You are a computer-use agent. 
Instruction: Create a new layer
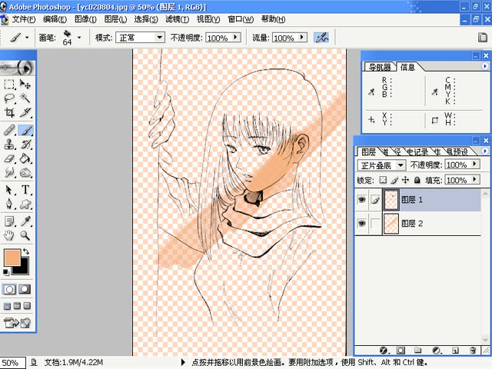pyautogui.click(x=456, y=351)
